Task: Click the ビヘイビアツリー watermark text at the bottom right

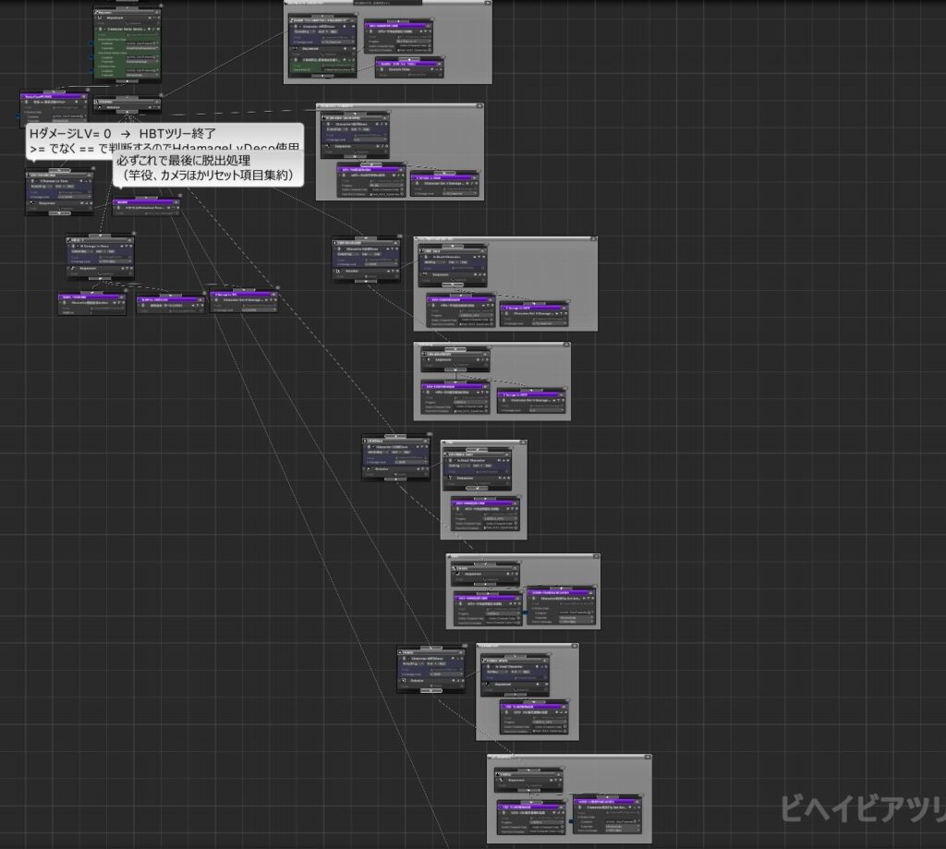Action: [x=859, y=808]
